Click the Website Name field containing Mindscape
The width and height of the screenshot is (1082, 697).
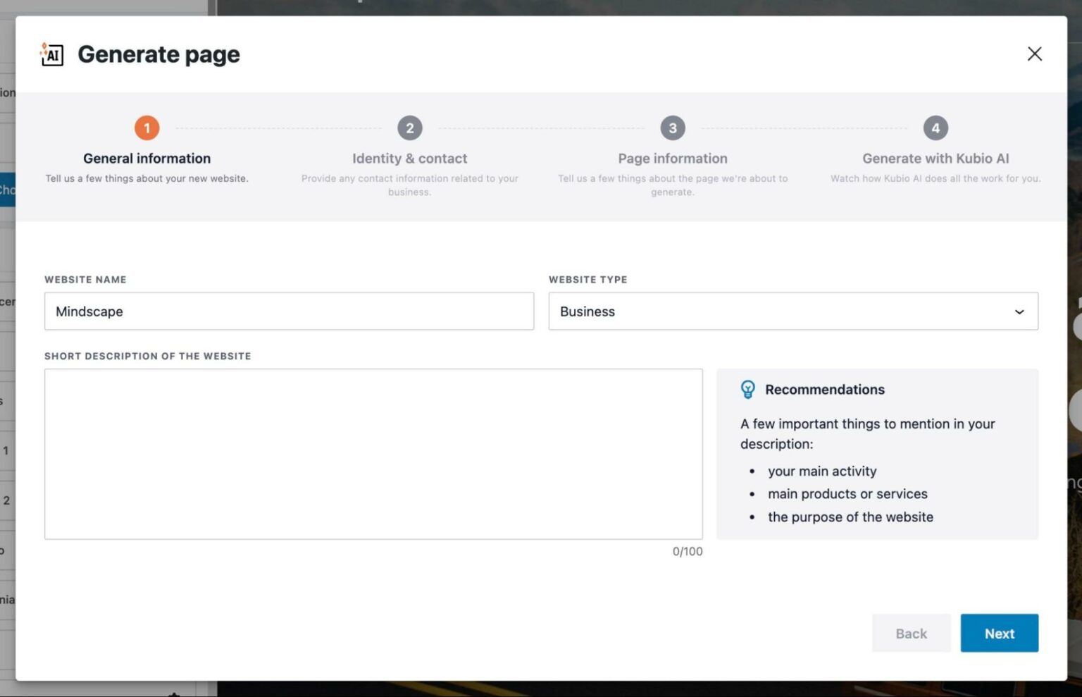[289, 311]
